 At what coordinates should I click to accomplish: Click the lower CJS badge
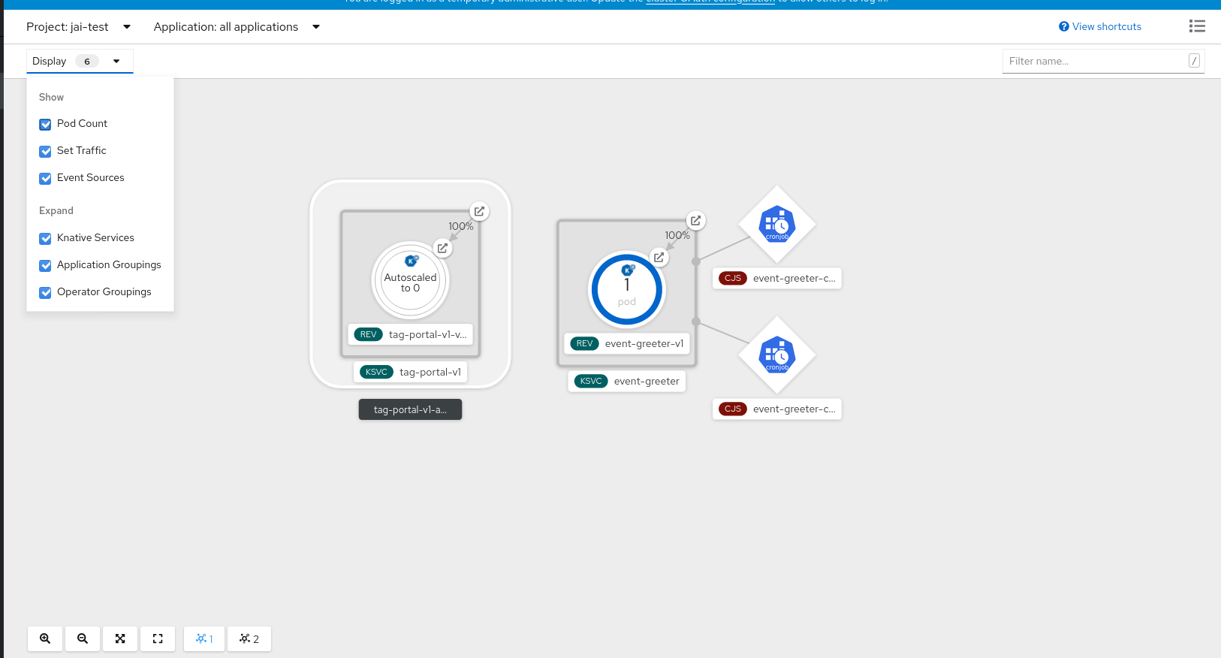[x=733, y=409]
